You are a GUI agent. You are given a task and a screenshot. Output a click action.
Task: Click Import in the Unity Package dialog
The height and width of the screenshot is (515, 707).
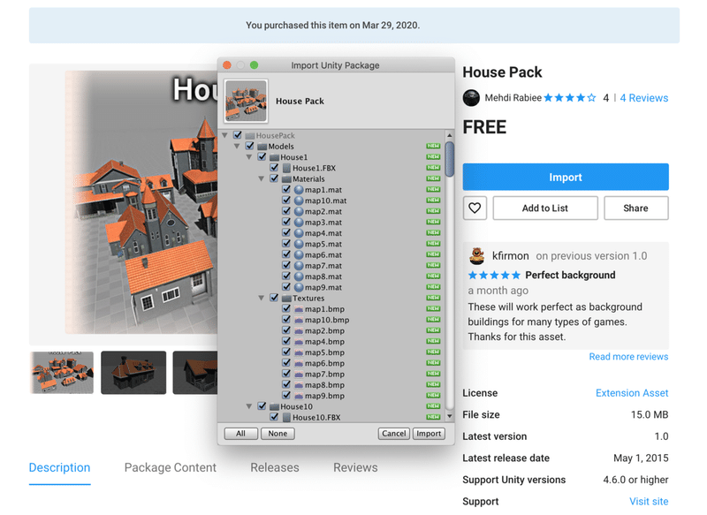point(429,434)
